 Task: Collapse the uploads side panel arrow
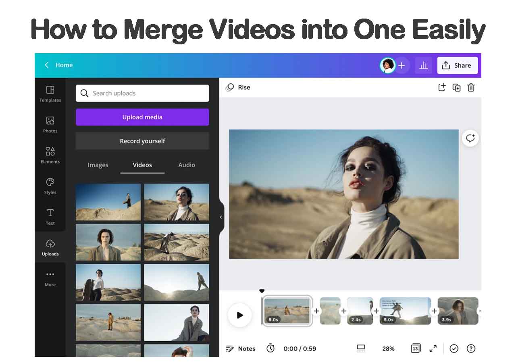point(221,217)
